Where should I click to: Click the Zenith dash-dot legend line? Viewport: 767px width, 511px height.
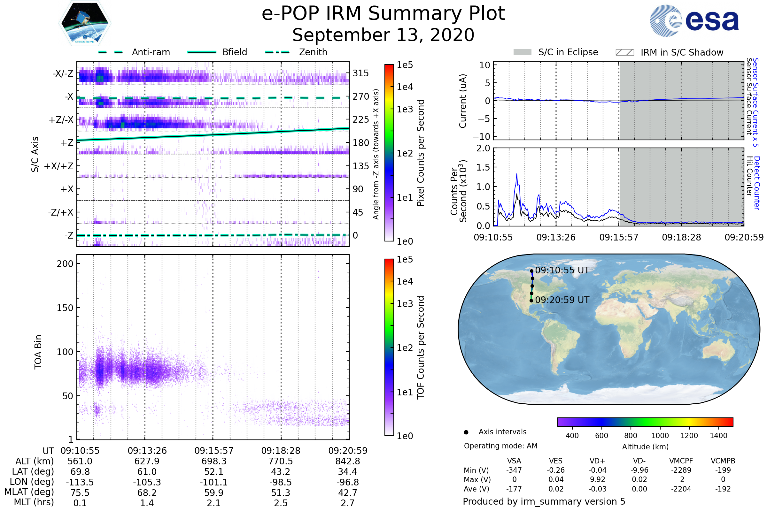pyautogui.click(x=277, y=52)
